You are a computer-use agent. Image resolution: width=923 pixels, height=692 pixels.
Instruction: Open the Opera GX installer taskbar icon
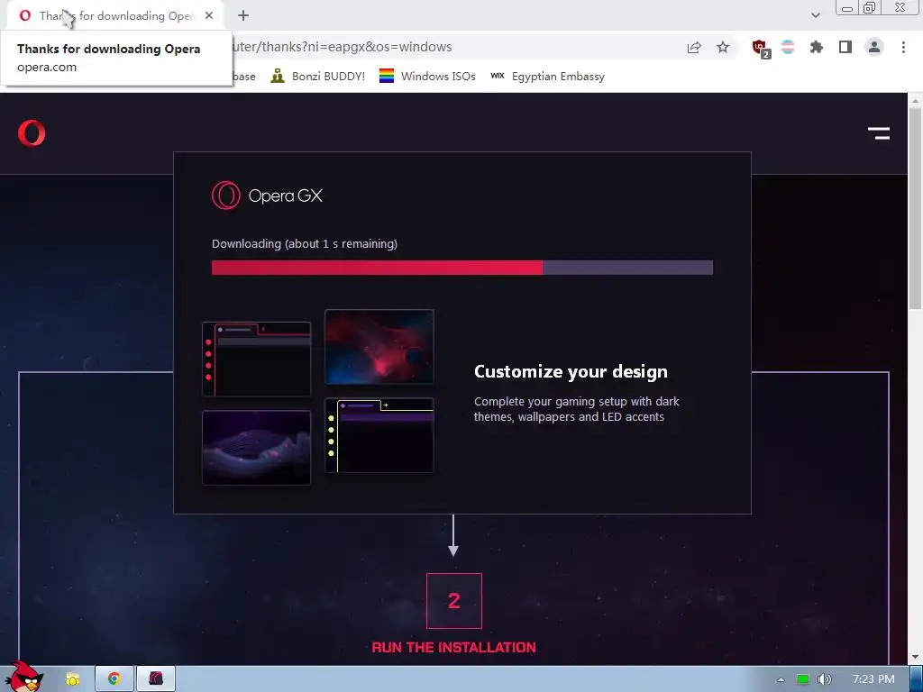click(156, 679)
